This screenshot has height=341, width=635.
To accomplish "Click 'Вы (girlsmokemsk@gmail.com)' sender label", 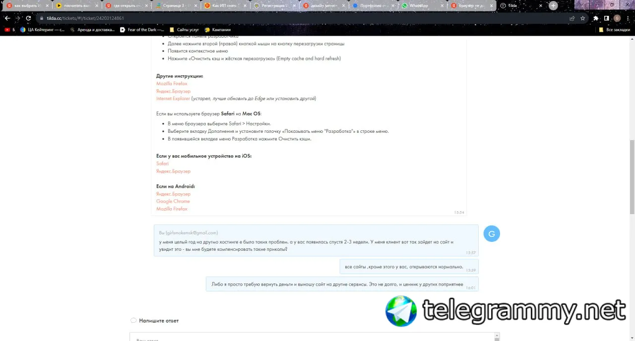I will click(x=188, y=232).
